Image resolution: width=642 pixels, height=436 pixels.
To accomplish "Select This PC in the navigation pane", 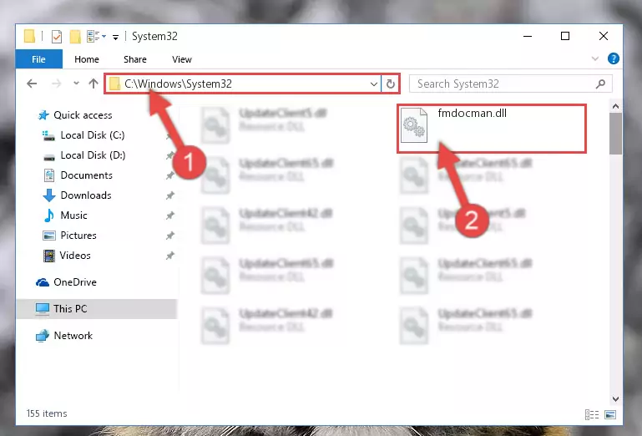I will (97, 308).
